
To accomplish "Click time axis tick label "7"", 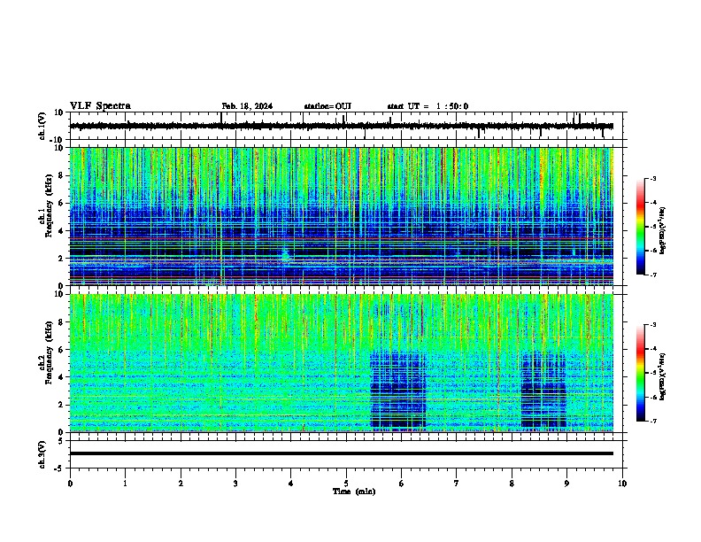I will point(457,484).
